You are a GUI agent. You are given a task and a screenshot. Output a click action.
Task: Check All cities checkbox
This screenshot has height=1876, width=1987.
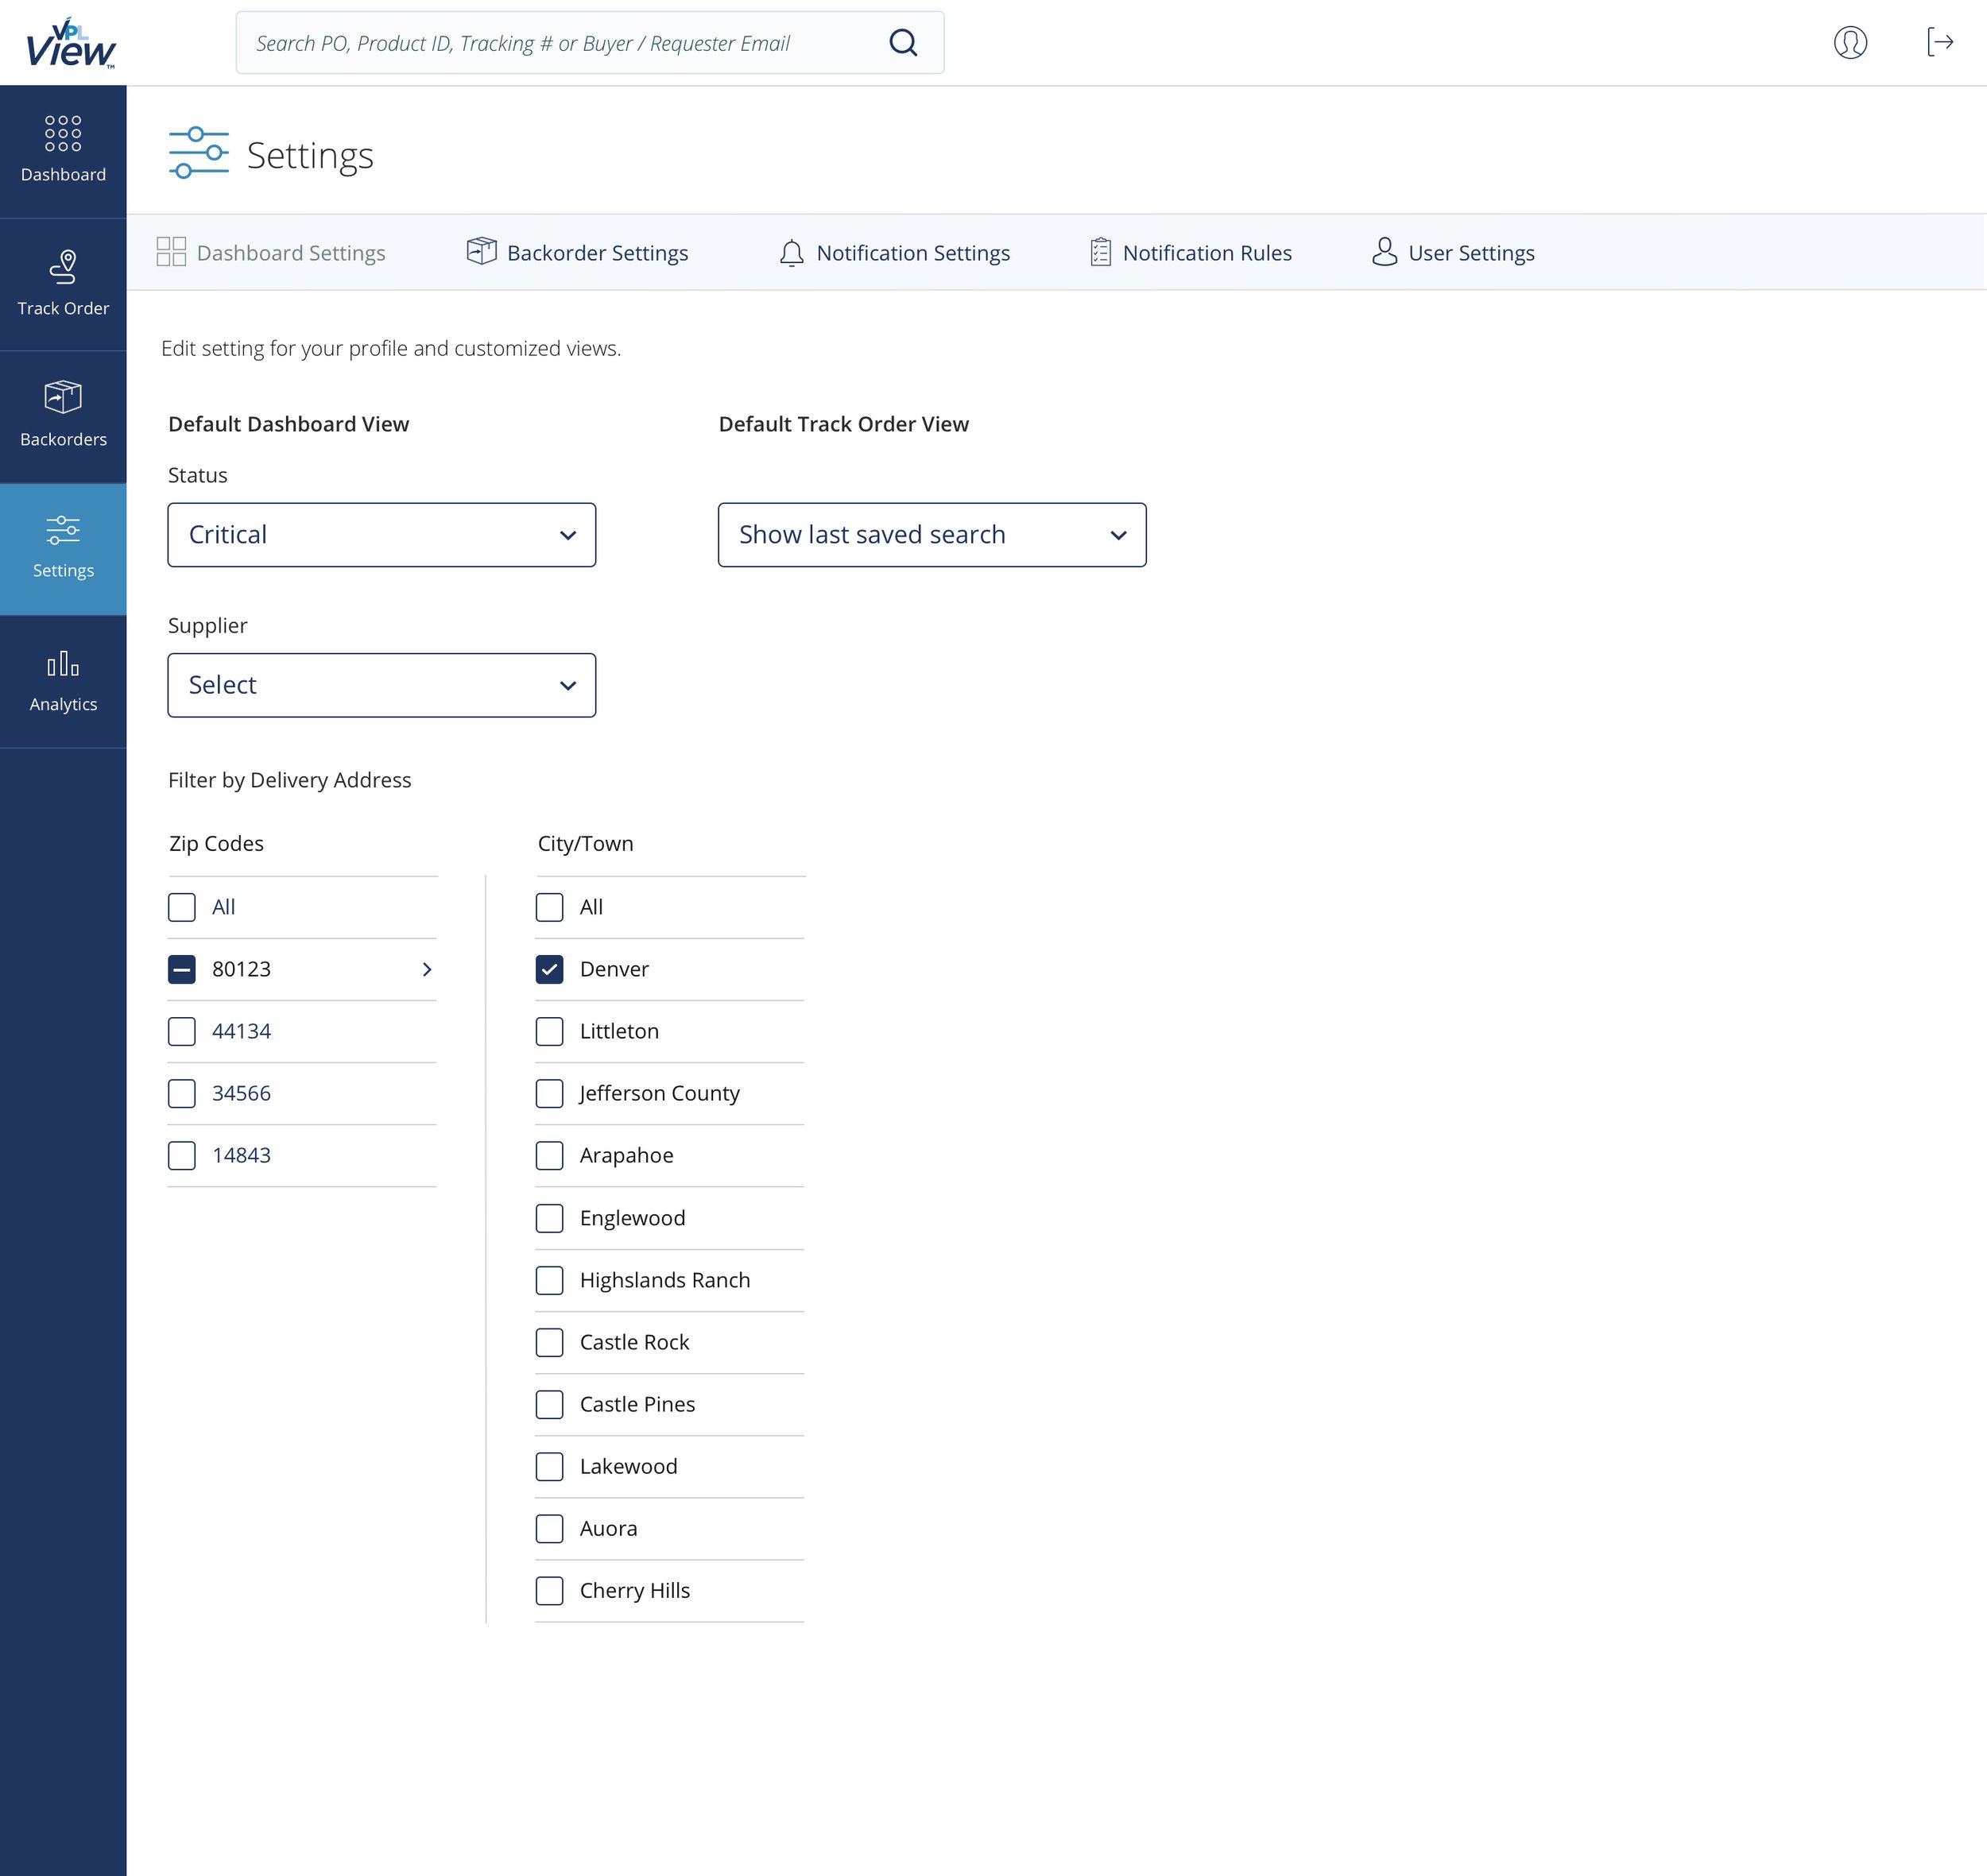click(549, 907)
